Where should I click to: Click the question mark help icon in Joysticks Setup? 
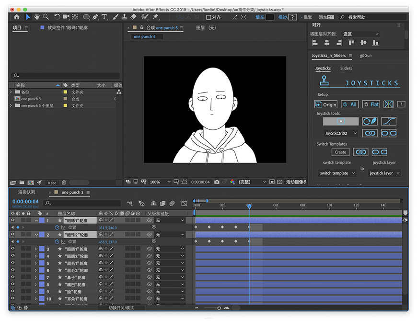(x=401, y=104)
